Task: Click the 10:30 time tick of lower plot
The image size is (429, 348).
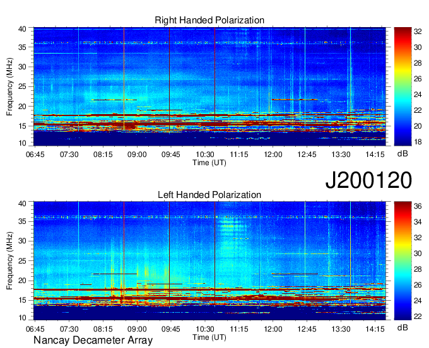Action: tap(205, 329)
